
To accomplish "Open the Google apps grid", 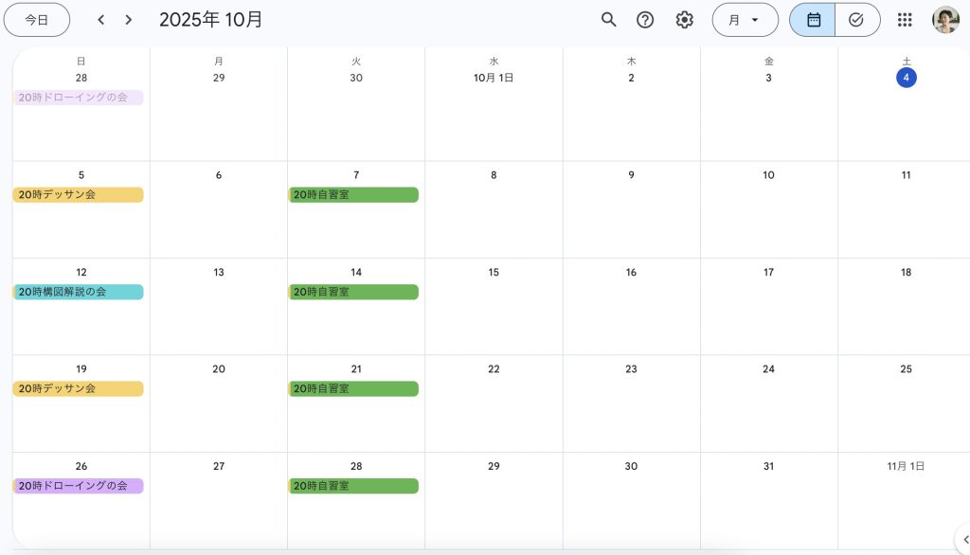I will (905, 20).
